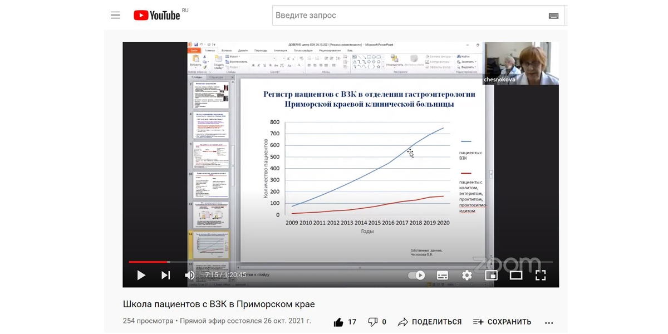Enter fullscreen mode
The width and height of the screenshot is (668, 334).
541,275
